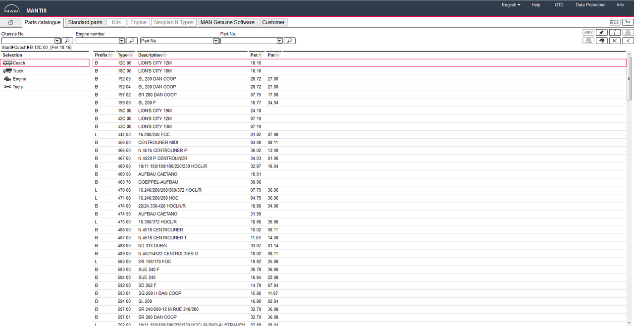Select row 16.200/240 FOC
This screenshot has height=327, width=634.
coord(360,134)
